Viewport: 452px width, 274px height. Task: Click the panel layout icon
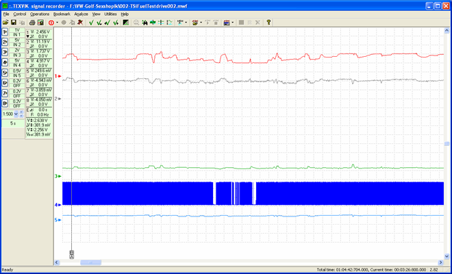227,23
